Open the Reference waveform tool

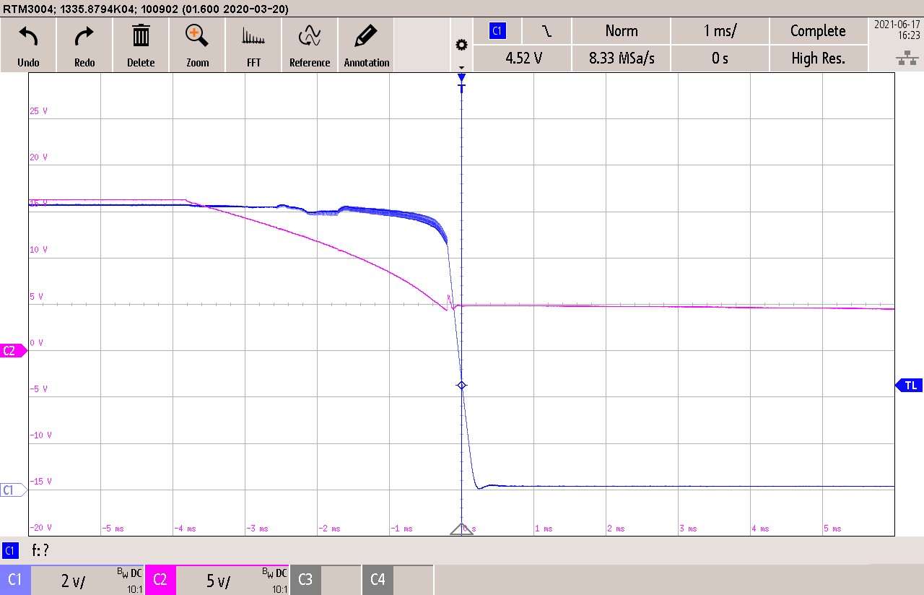click(310, 45)
